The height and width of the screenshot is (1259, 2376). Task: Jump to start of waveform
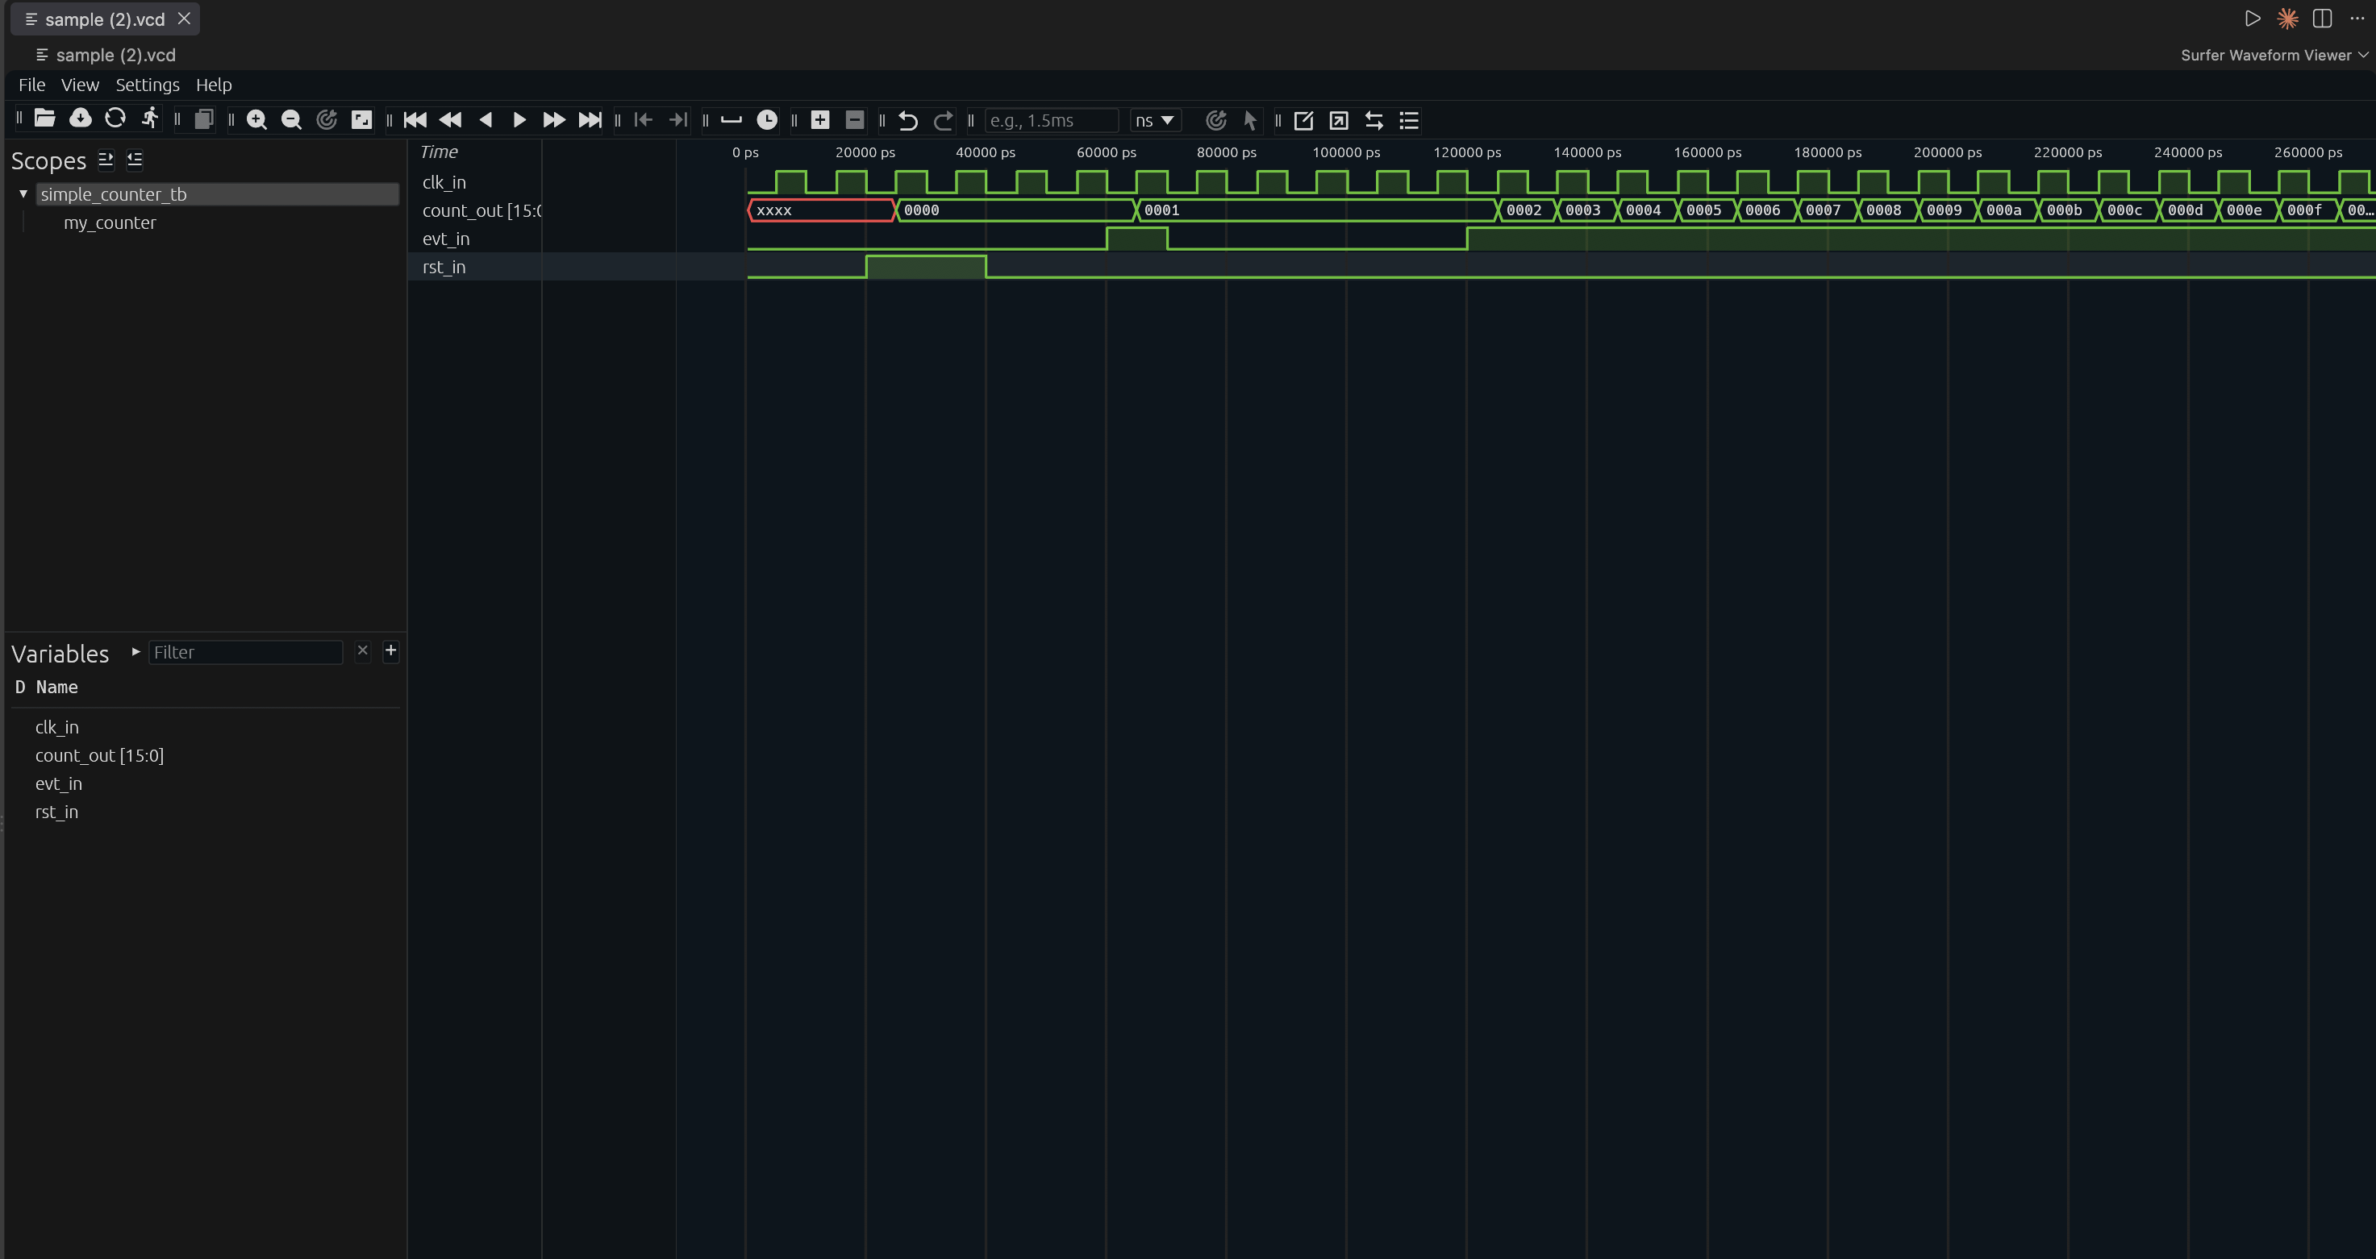click(415, 120)
